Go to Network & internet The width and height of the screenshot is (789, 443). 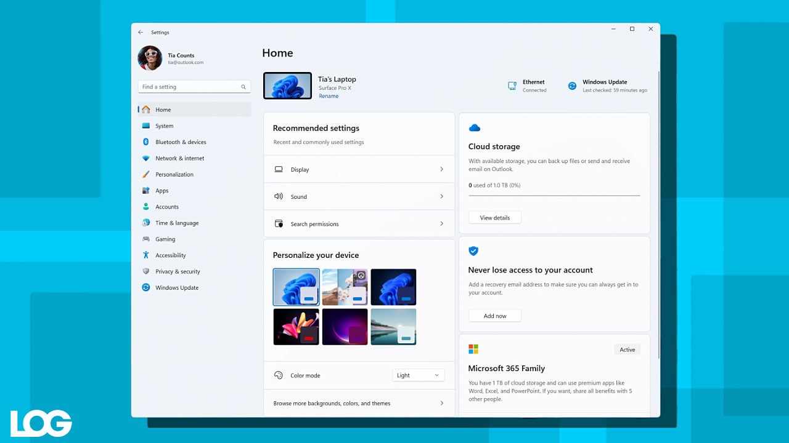pyautogui.click(x=194, y=158)
